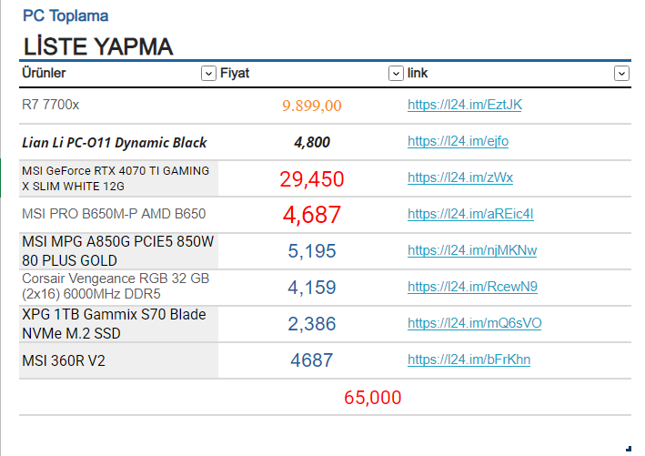
Task: Select the 65,000 total cell
Action: [x=372, y=398]
